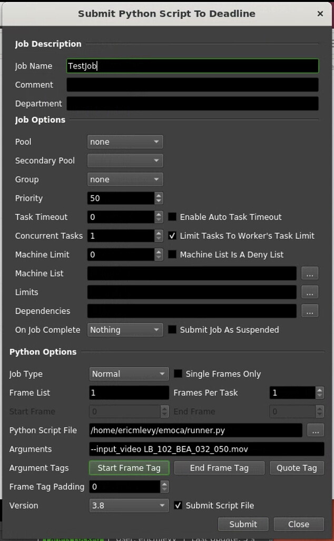334x541 pixels.
Task: Insert a Start Frame Tag
Action: point(129,468)
